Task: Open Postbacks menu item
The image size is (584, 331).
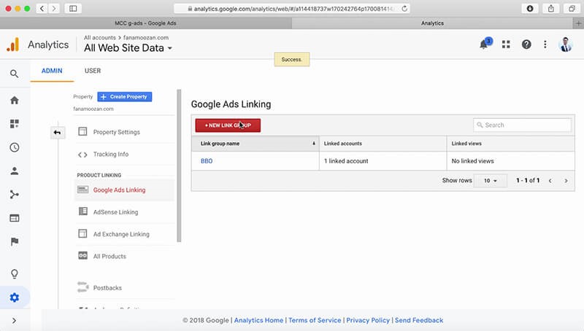Action: (x=107, y=287)
